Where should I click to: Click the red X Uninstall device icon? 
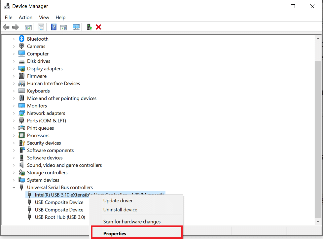coord(98,27)
